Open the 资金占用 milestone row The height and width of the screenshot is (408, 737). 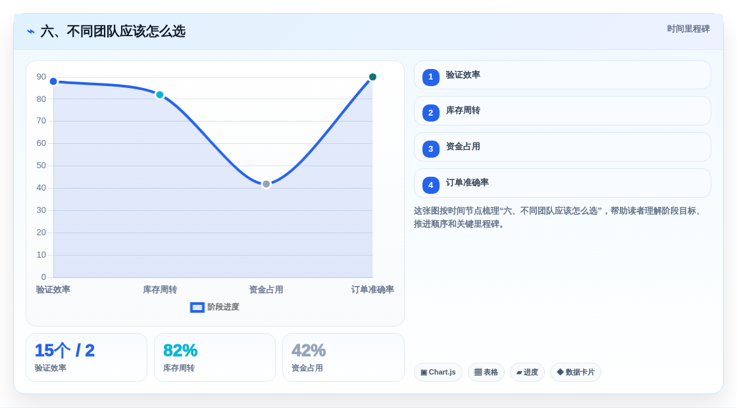[562, 147]
